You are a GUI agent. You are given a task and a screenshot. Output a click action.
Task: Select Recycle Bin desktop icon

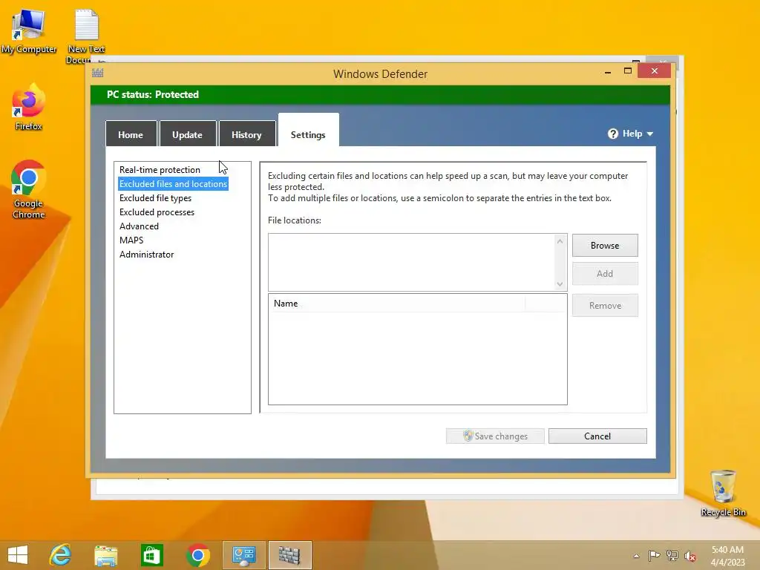(x=723, y=493)
